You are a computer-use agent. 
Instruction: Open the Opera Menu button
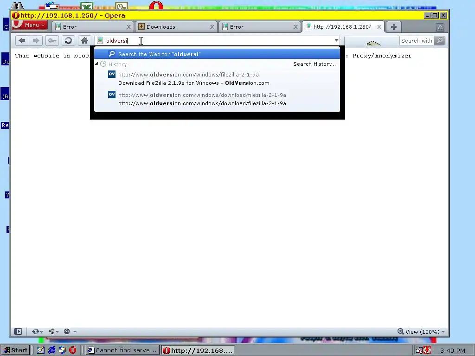[x=29, y=25]
